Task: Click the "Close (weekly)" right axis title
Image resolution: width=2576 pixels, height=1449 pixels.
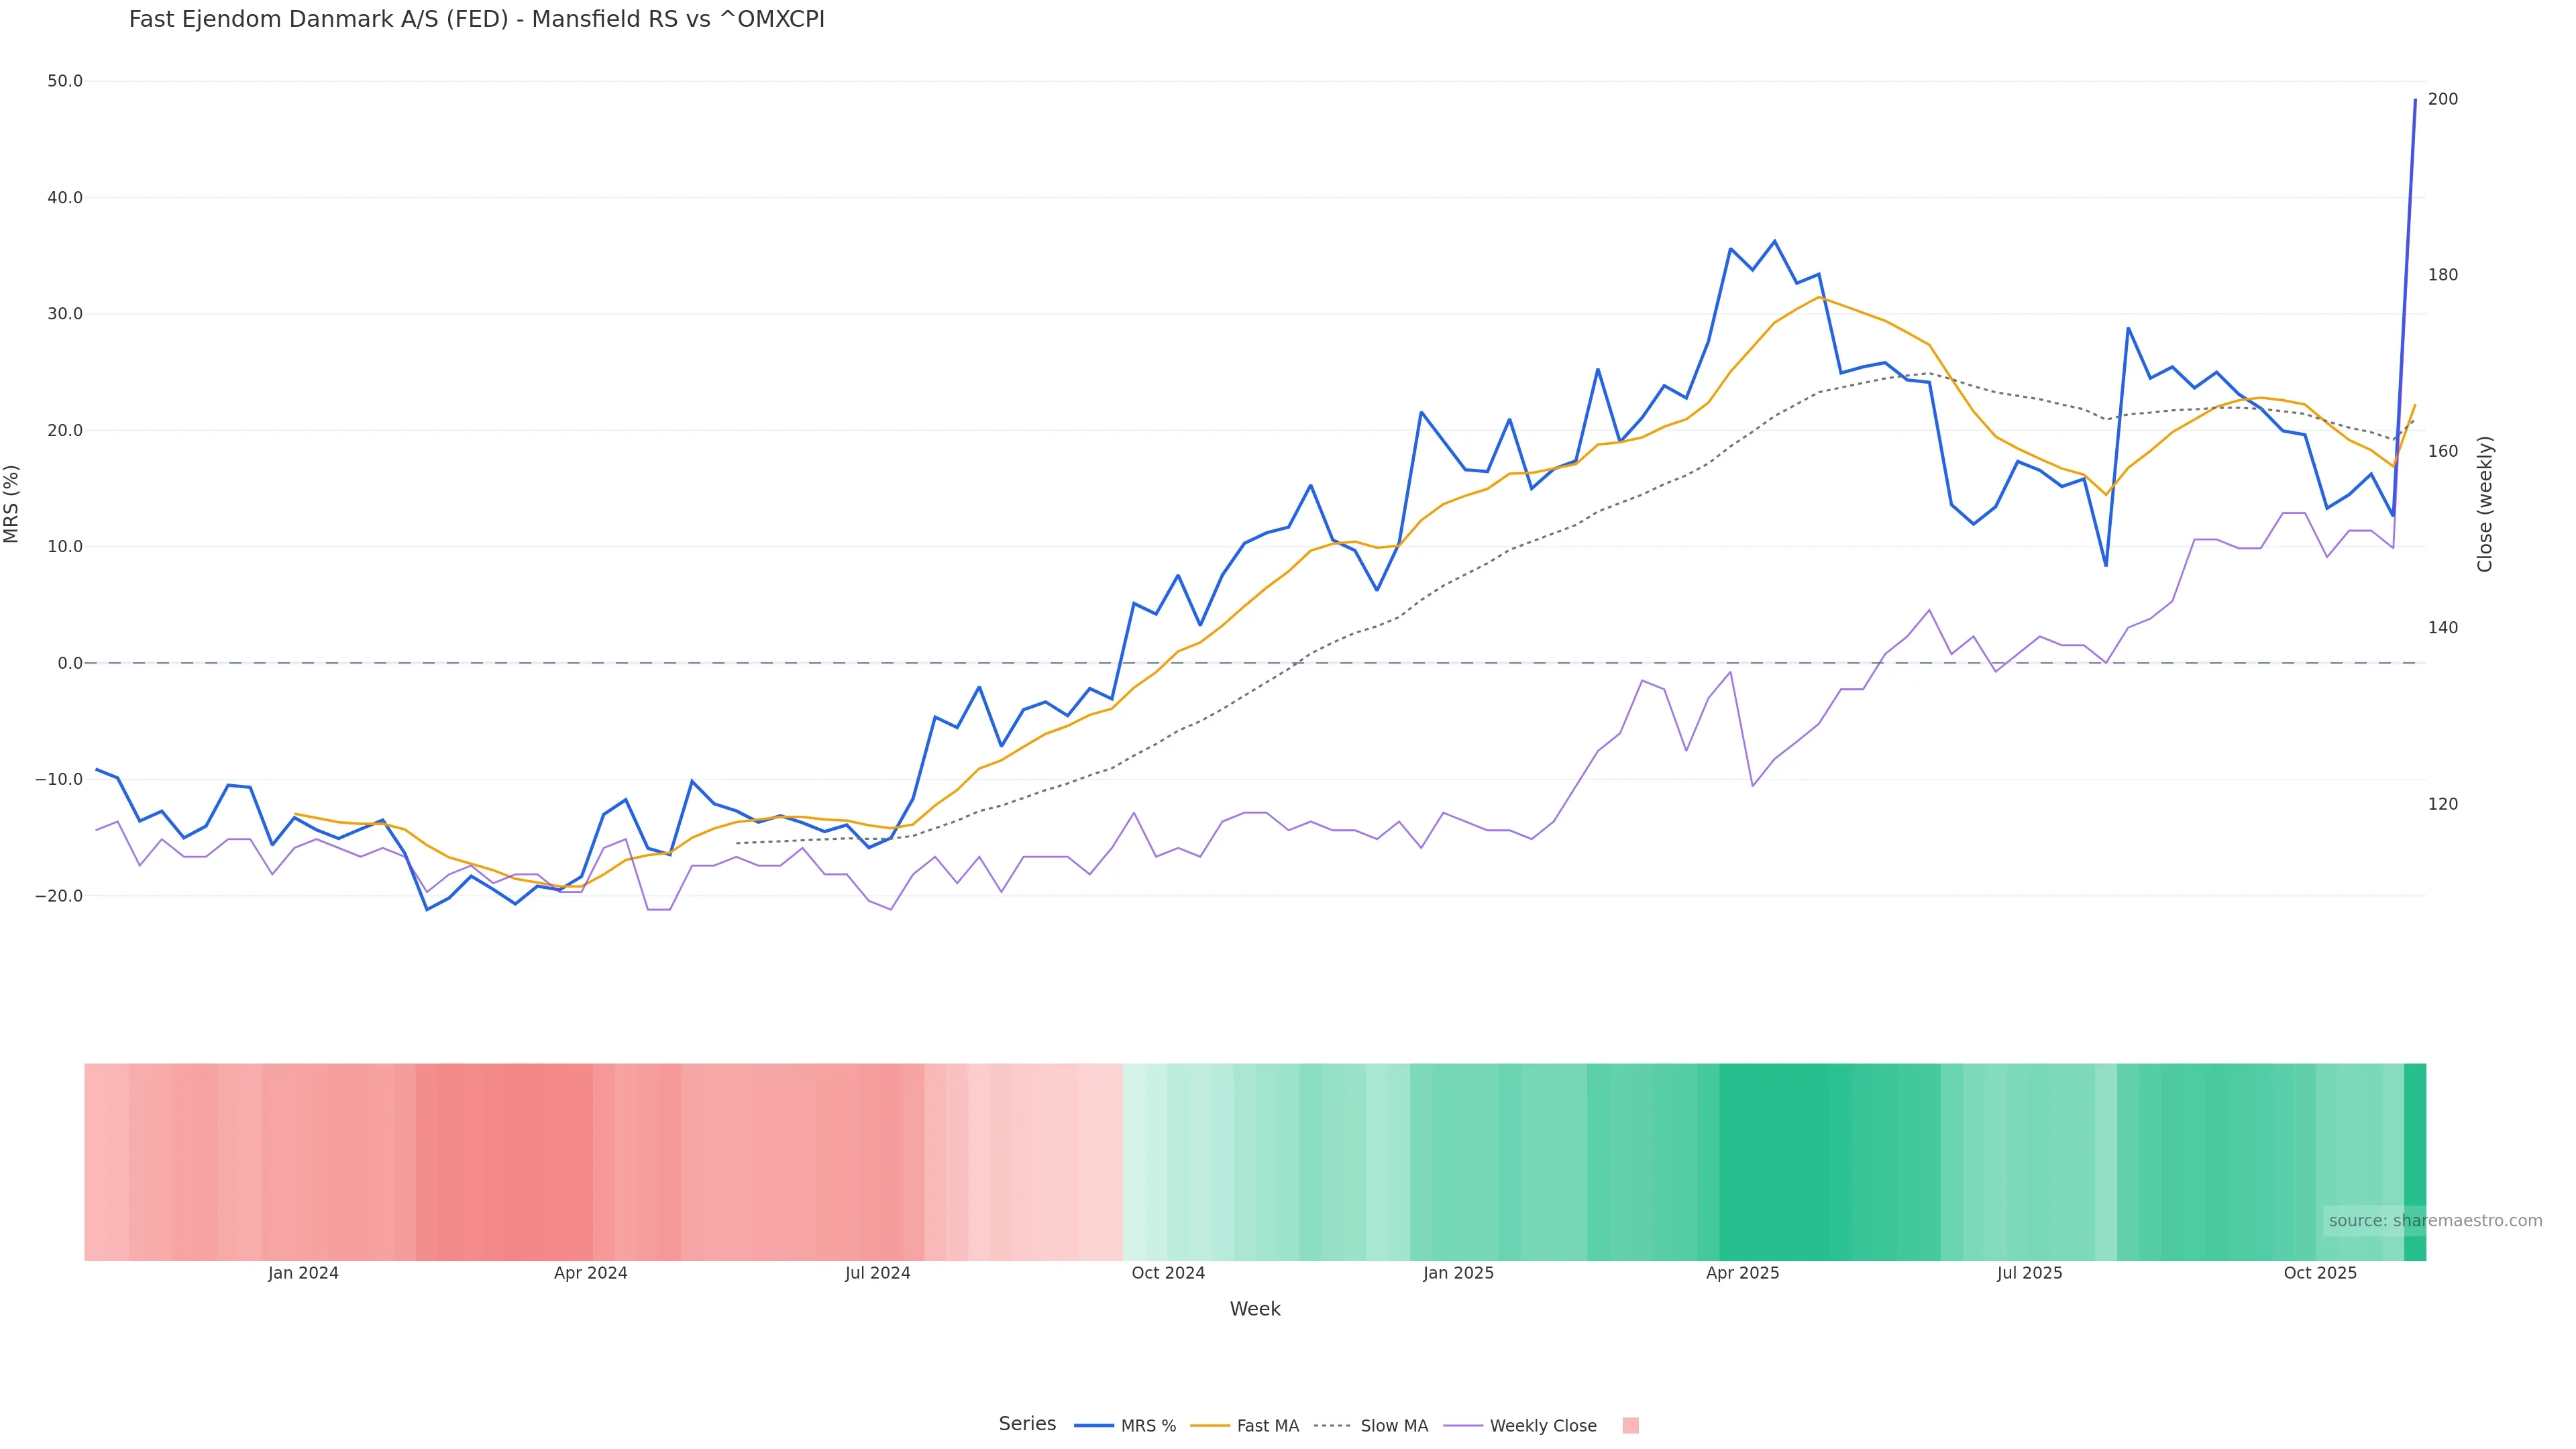Action: [x=2486, y=504]
